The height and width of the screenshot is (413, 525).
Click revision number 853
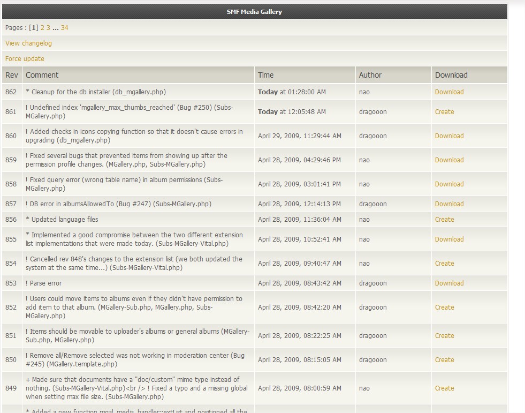11,283
